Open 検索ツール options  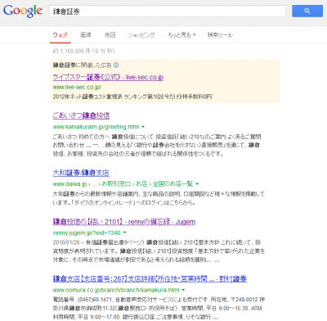220,35
